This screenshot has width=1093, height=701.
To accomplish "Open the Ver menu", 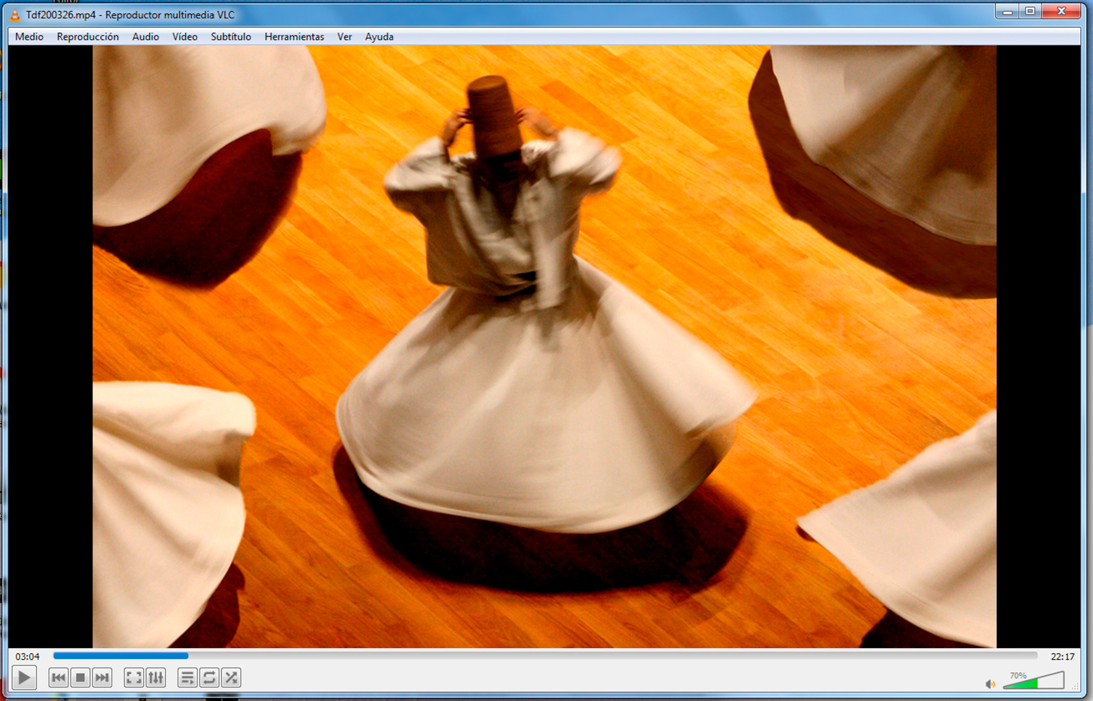I will (x=344, y=37).
